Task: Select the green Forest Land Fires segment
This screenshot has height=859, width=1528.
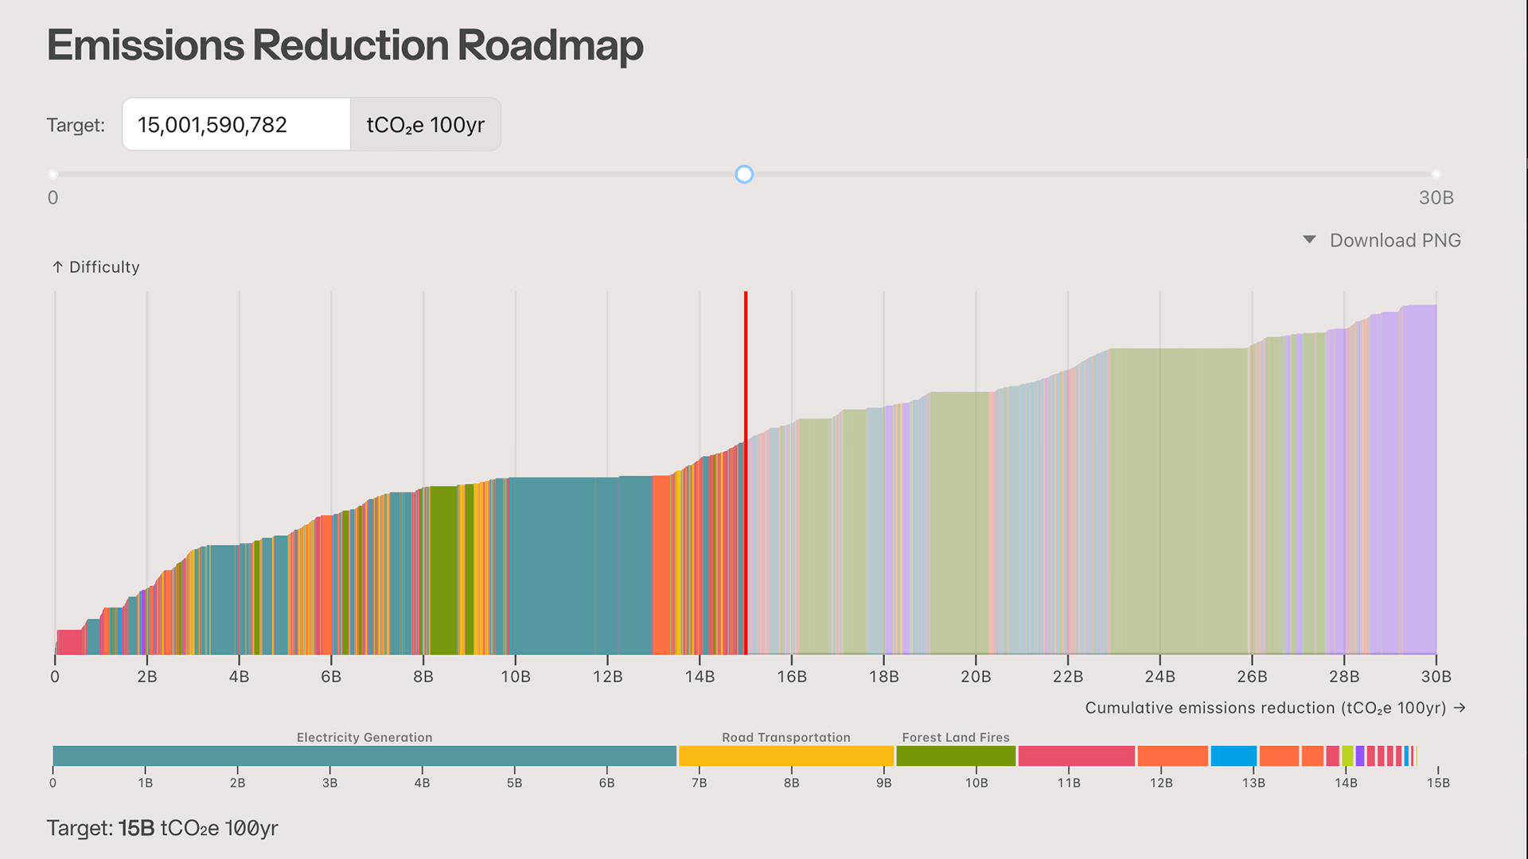Action: [x=956, y=756]
